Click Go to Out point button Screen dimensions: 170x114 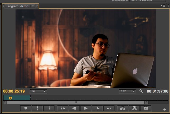tap(109, 108)
